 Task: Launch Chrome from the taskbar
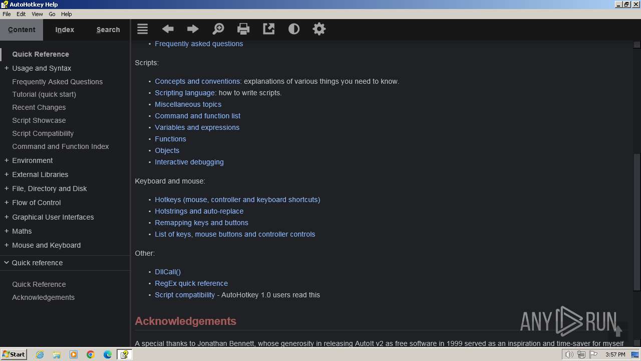(91, 354)
